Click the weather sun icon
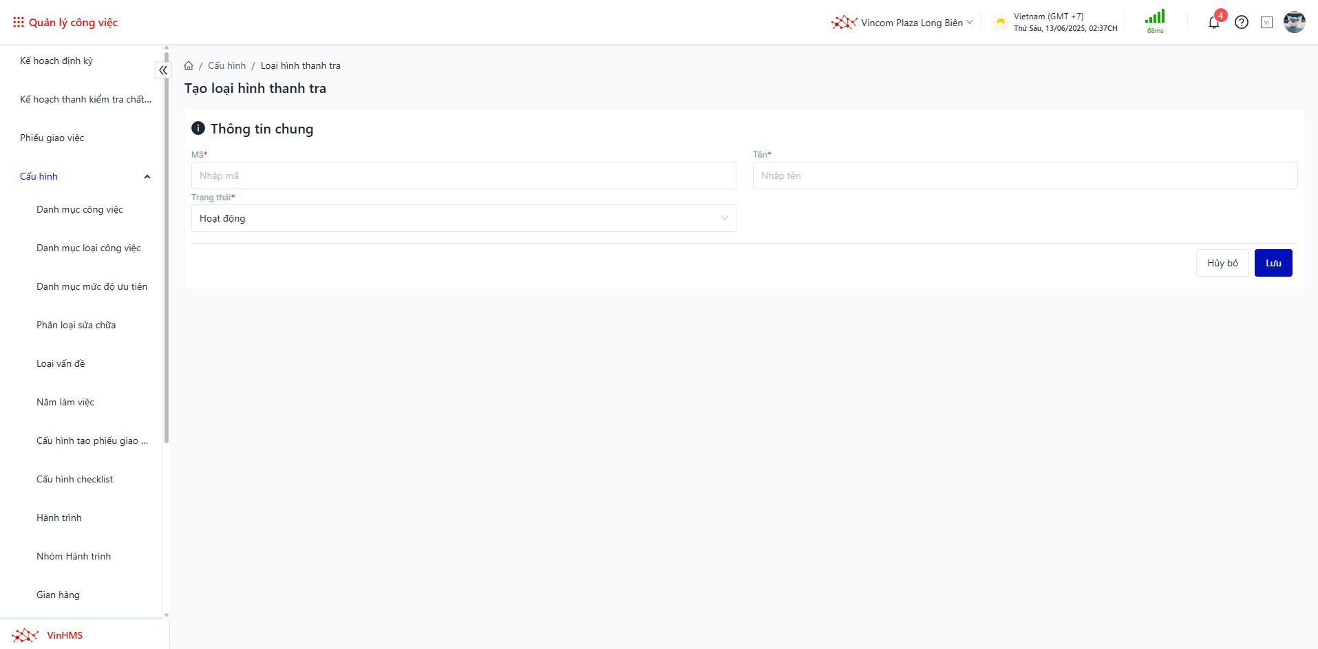Viewport: 1318px width, 649px height. click(x=1000, y=22)
